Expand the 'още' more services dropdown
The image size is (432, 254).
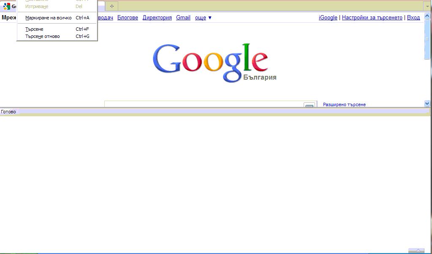(x=204, y=18)
